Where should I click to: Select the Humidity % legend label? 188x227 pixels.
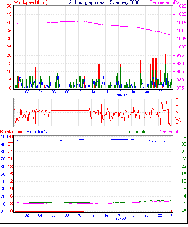tap(37, 132)
